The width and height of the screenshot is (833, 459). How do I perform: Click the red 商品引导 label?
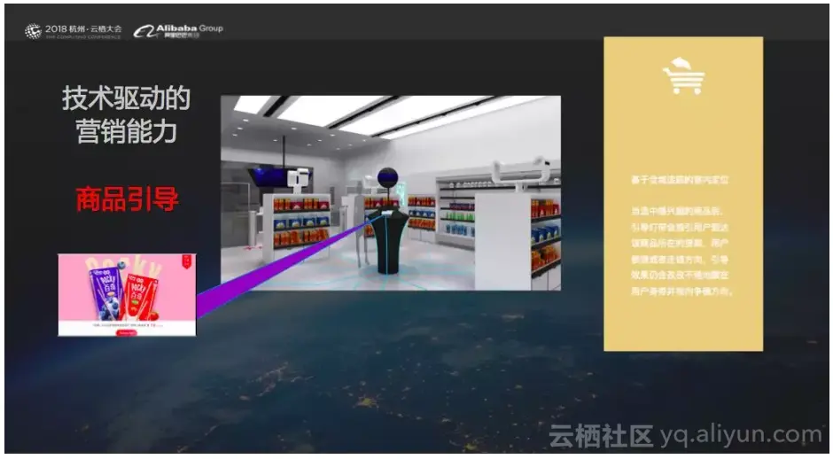tap(127, 199)
